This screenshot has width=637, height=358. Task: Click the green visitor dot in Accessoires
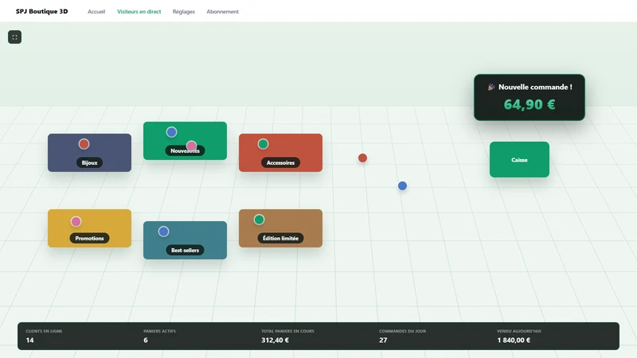[263, 144]
